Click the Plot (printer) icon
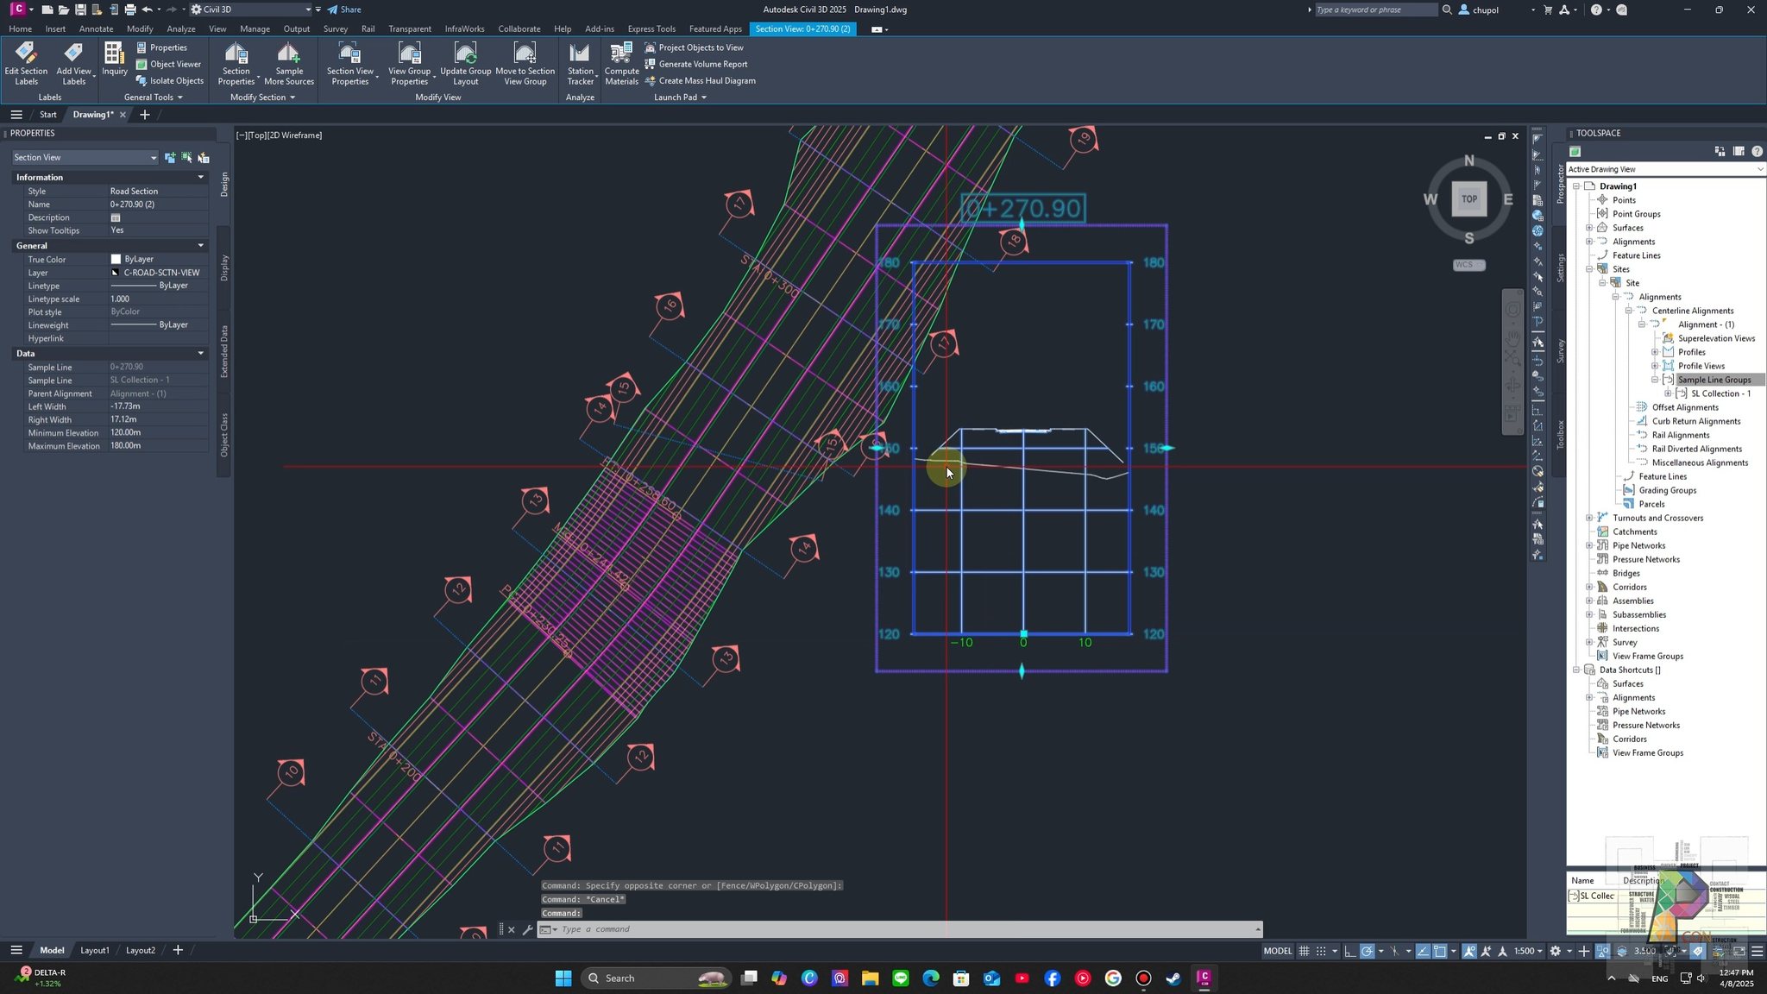Viewport: 1767px width, 994px height. [x=129, y=9]
